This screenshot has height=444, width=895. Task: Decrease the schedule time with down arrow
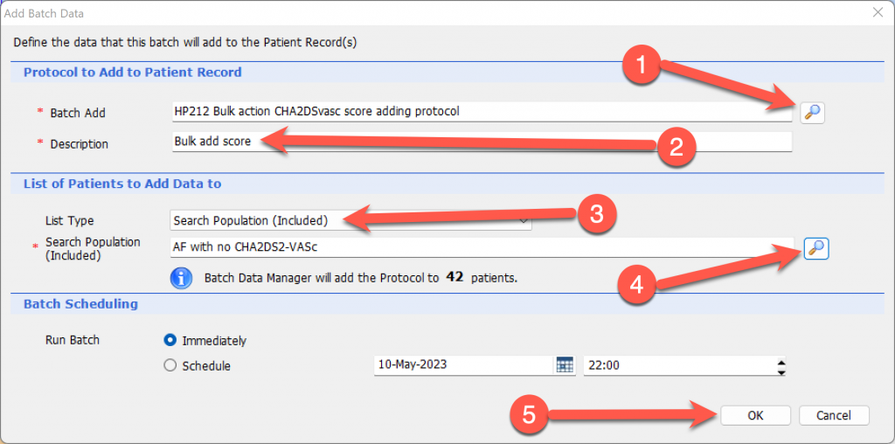pos(781,371)
